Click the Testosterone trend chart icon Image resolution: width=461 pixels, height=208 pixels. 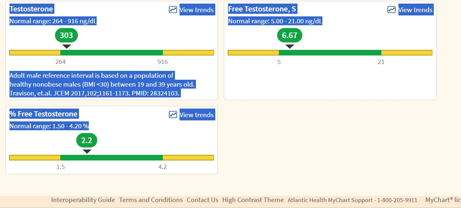pyautogui.click(x=173, y=10)
